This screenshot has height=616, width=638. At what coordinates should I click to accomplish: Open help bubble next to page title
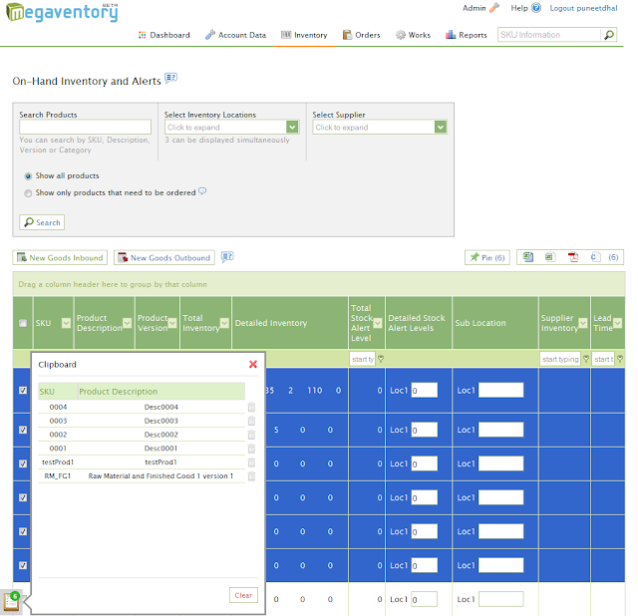pyautogui.click(x=170, y=78)
